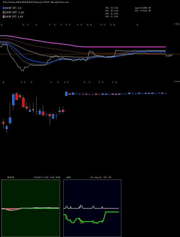Open the green MACD indicator chart
Viewport: 180px width, 237px height.
coord(31,208)
